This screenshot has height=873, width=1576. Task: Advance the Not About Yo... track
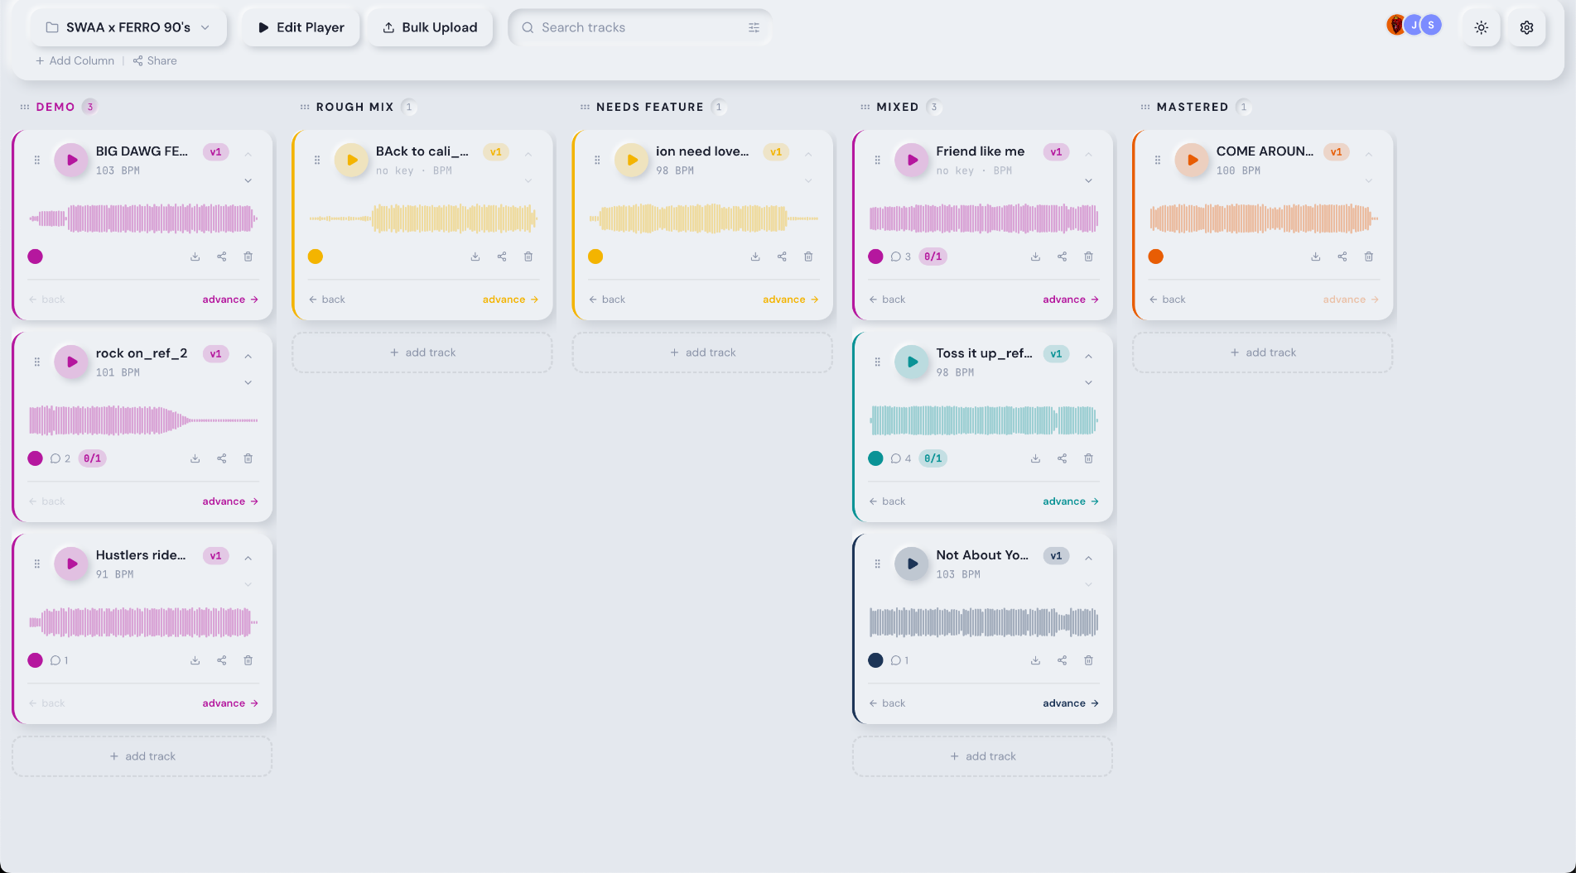(x=1070, y=703)
